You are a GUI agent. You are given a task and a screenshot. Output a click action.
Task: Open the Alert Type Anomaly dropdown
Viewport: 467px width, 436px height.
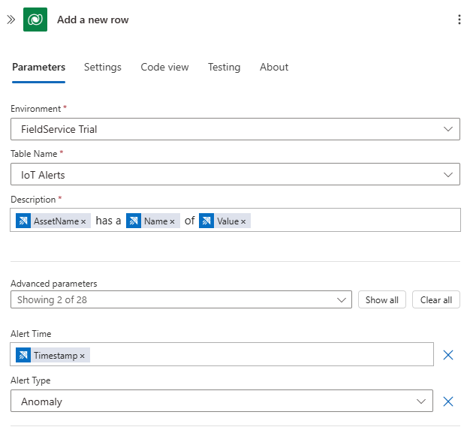221,401
